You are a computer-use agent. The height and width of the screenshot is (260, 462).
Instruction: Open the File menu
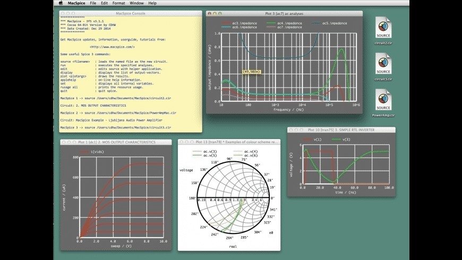pyautogui.click(x=93, y=3)
